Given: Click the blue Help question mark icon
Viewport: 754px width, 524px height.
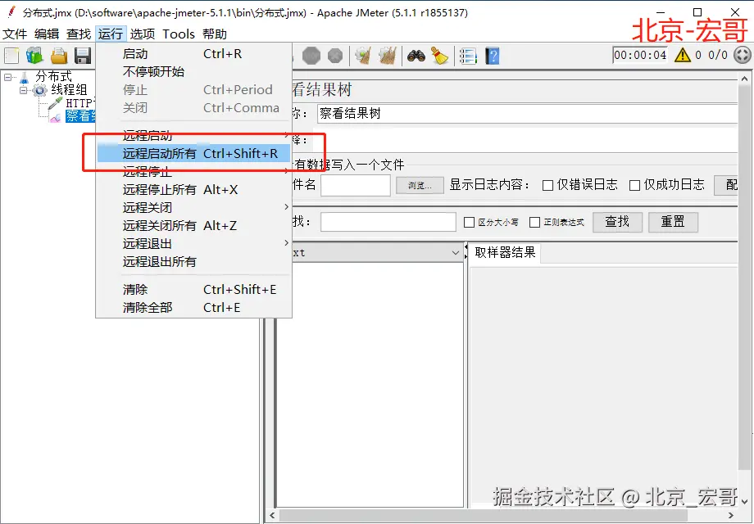Looking at the screenshot, I should tap(492, 56).
